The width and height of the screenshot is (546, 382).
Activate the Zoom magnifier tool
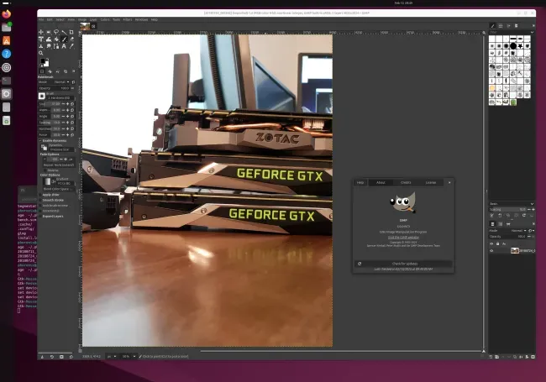pos(41,53)
